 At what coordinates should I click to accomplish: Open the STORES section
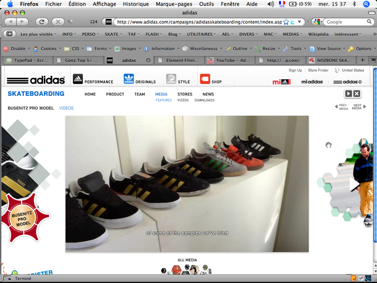(185, 94)
